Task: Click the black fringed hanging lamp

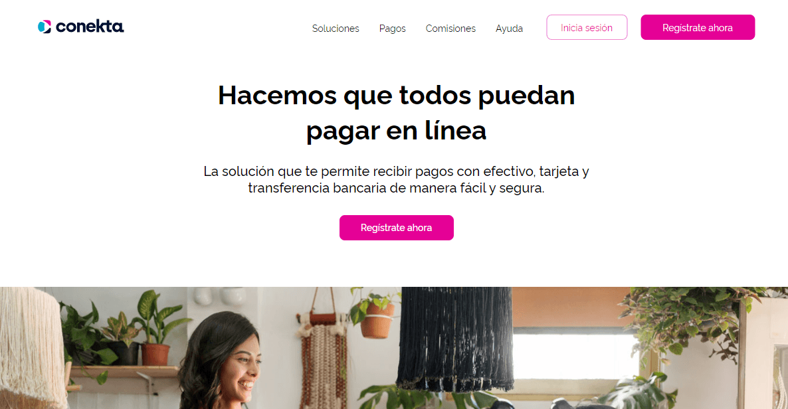Action: [x=456, y=338]
